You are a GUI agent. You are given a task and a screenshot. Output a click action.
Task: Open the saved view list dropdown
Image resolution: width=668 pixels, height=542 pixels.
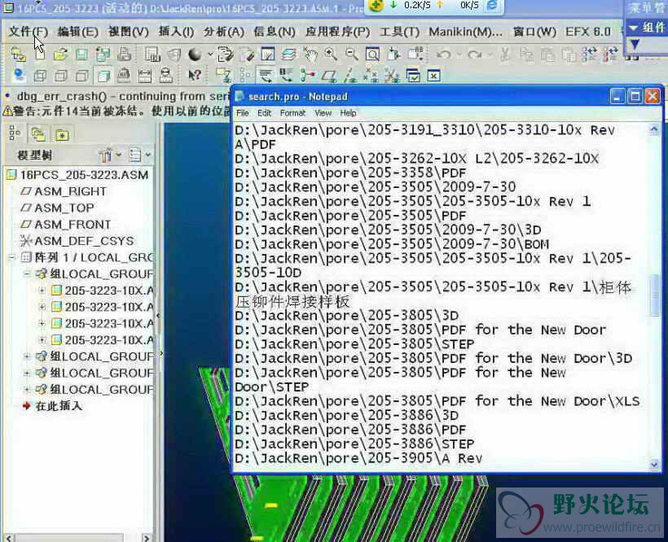414,54
